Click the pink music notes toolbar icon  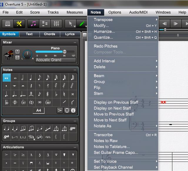click(33, 24)
